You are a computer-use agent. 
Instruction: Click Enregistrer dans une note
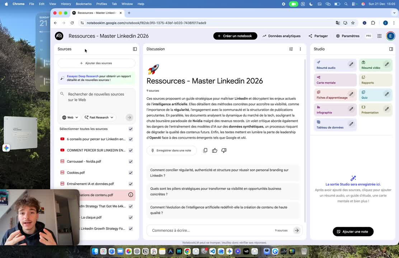coord(171,150)
